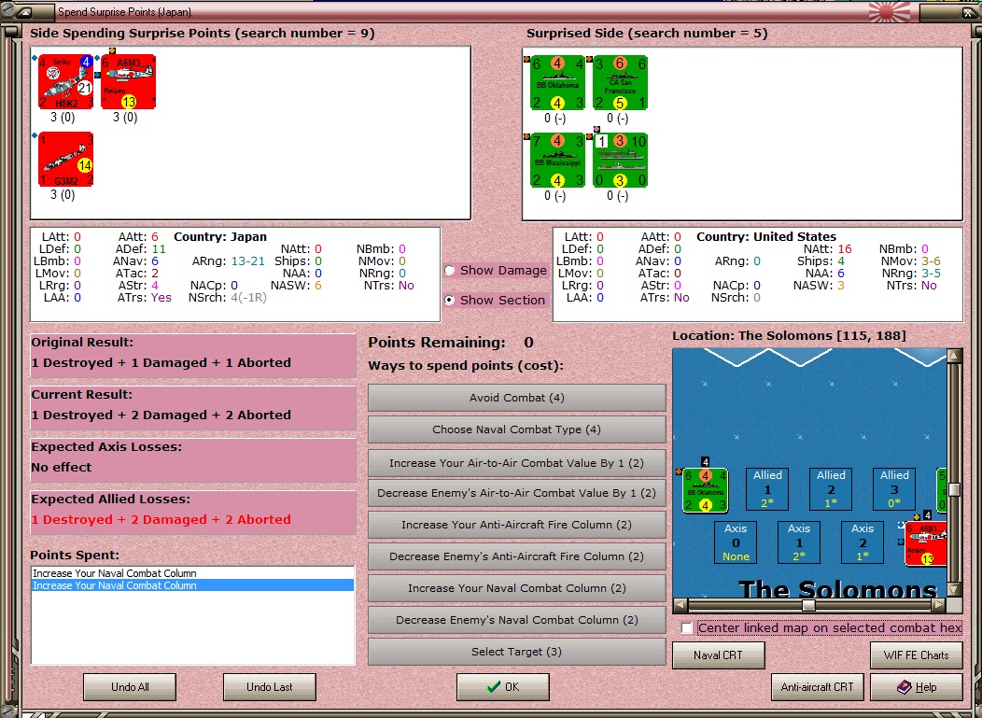Confirm with the OK button
The image size is (982, 718).
coord(503,687)
